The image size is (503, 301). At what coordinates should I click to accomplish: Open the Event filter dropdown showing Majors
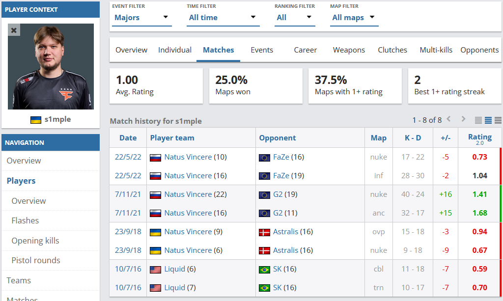click(142, 18)
